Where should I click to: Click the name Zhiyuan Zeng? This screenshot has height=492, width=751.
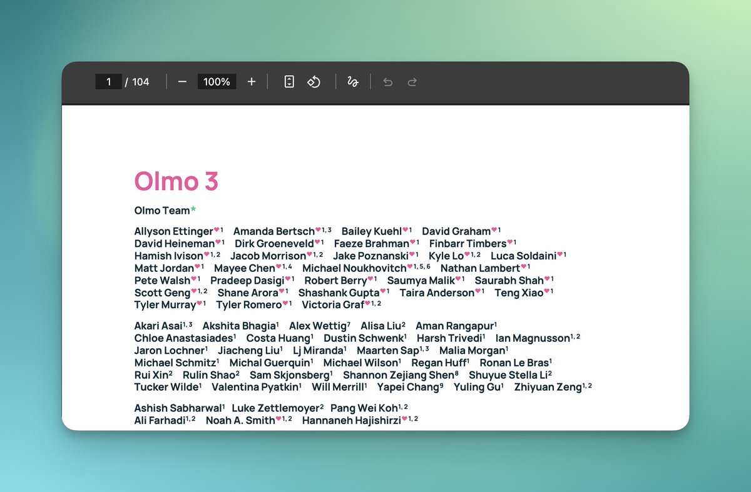pos(548,387)
